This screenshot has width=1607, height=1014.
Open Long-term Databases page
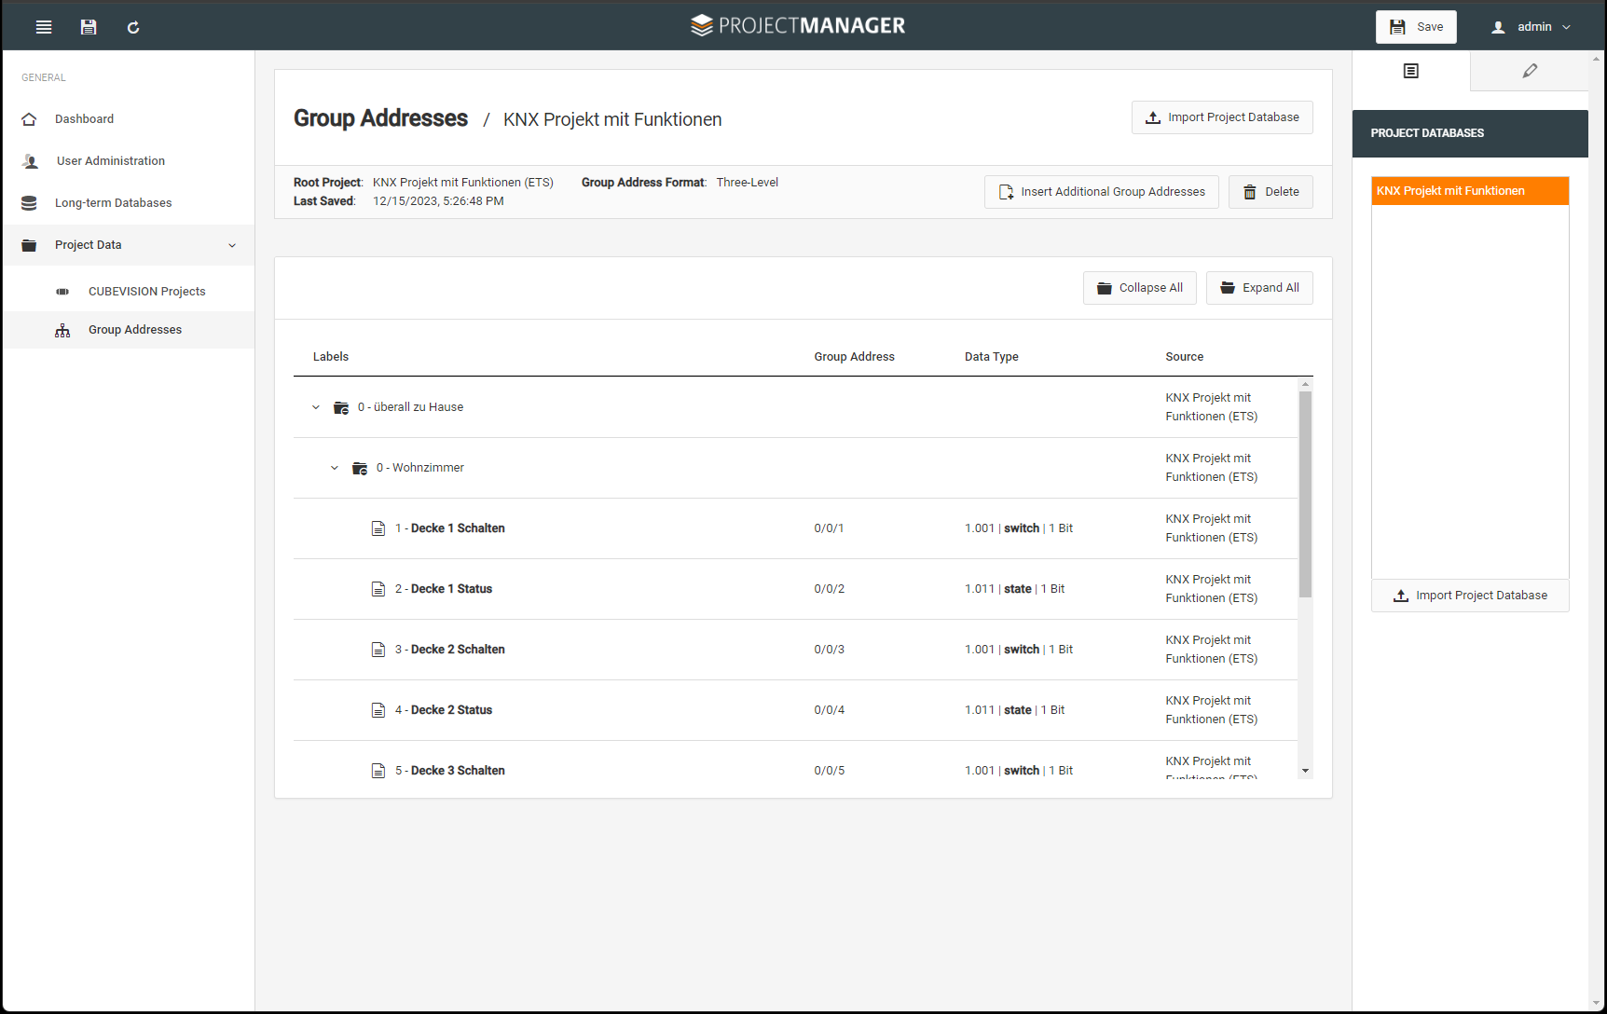[x=129, y=203]
